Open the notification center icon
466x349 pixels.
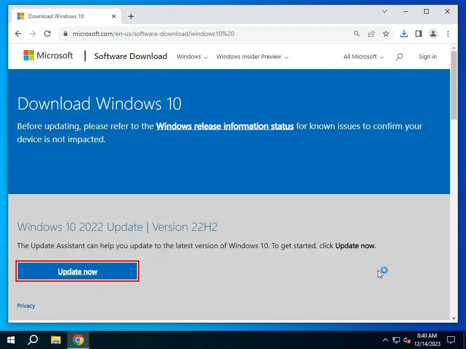point(451,340)
